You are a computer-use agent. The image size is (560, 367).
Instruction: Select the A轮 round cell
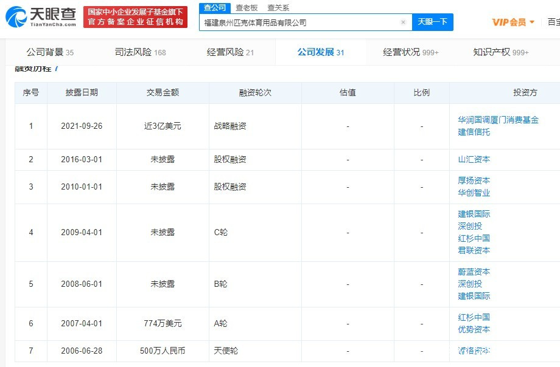(x=220, y=323)
